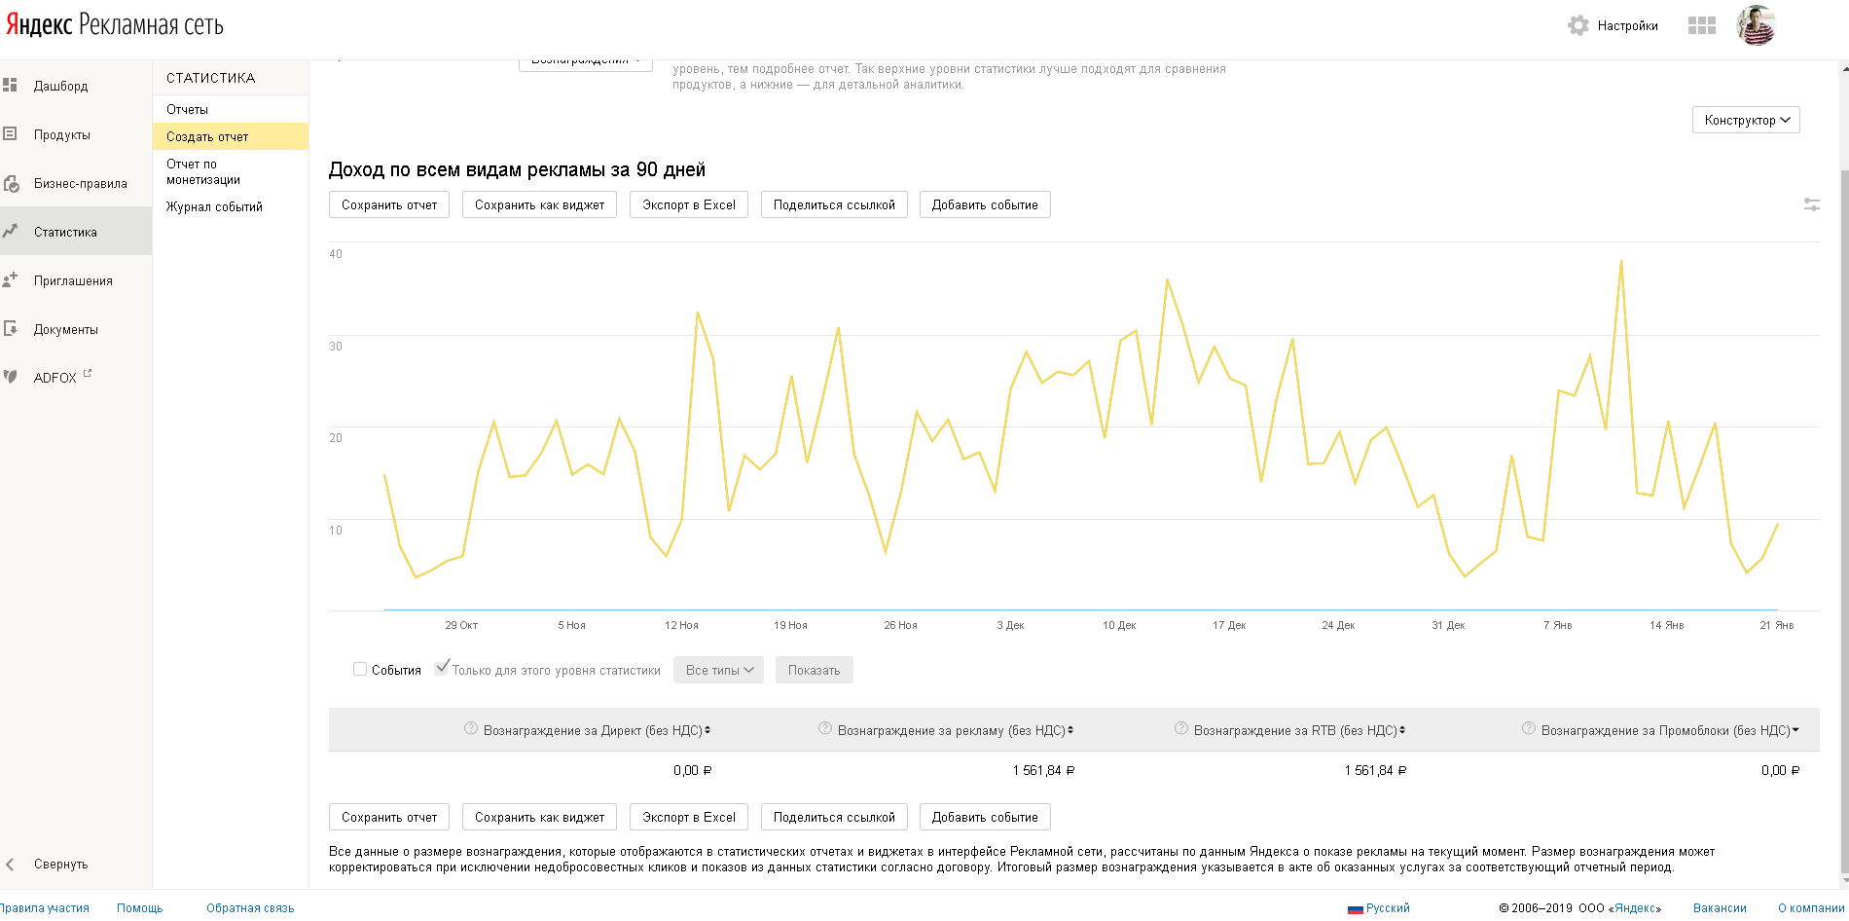Click the help icon beside Вознаграждение за Директ
This screenshot has width=1849, height=921.
(x=471, y=728)
